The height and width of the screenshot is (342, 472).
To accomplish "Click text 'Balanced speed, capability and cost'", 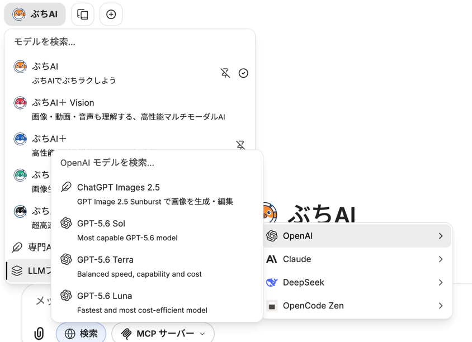I will click(139, 274).
